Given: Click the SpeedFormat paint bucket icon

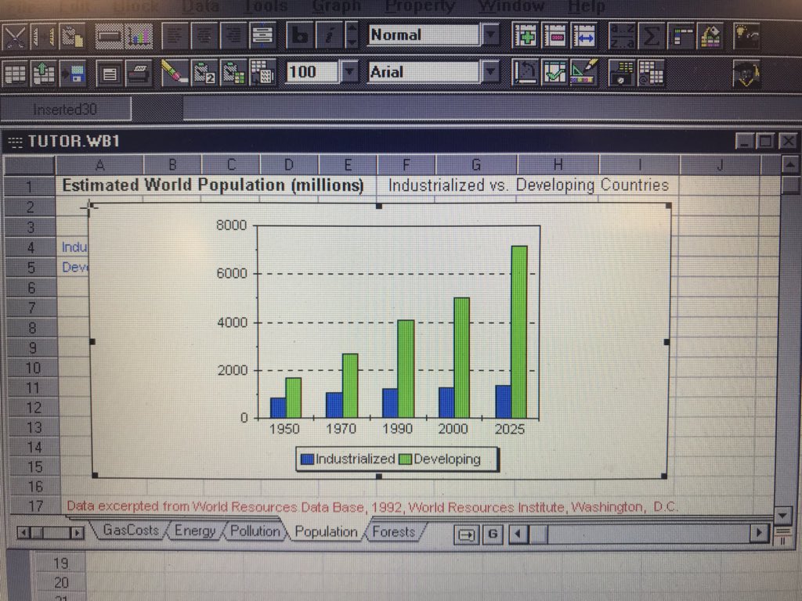Looking at the screenshot, I should pyautogui.click(x=710, y=36).
